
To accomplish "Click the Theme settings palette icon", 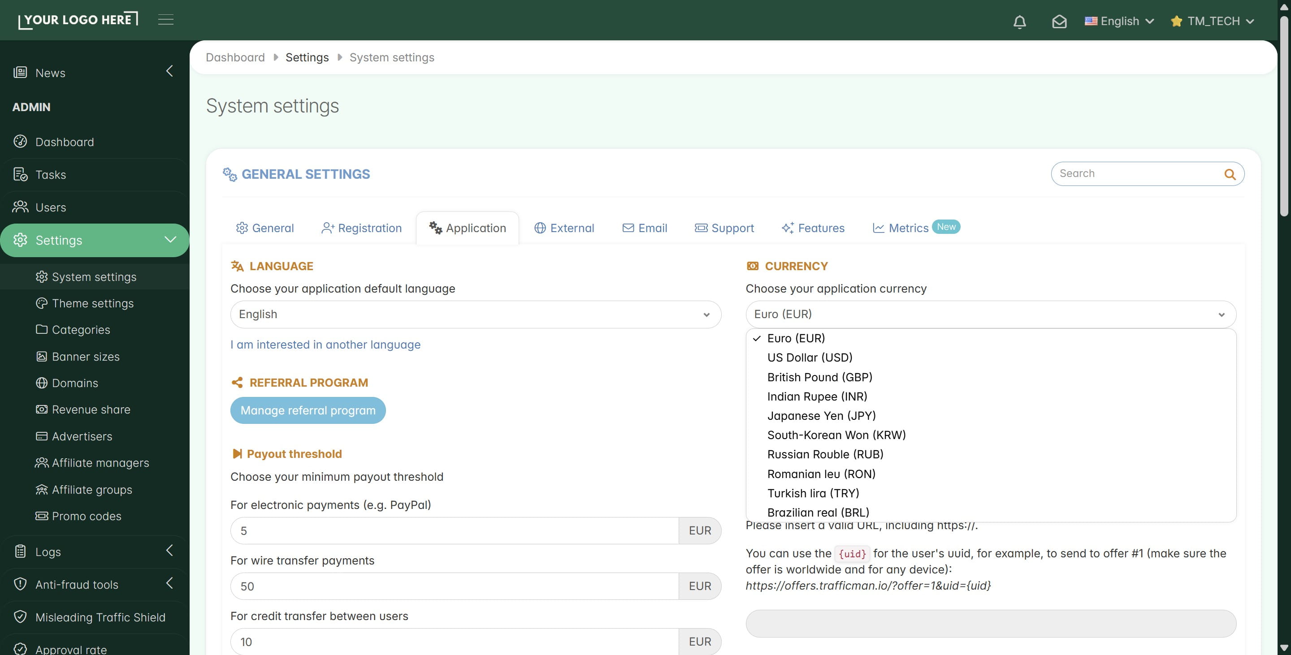I will tap(42, 303).
